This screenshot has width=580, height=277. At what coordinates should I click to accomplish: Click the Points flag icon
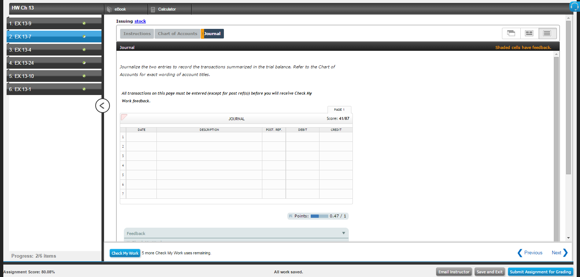click(x=291, y=216)
